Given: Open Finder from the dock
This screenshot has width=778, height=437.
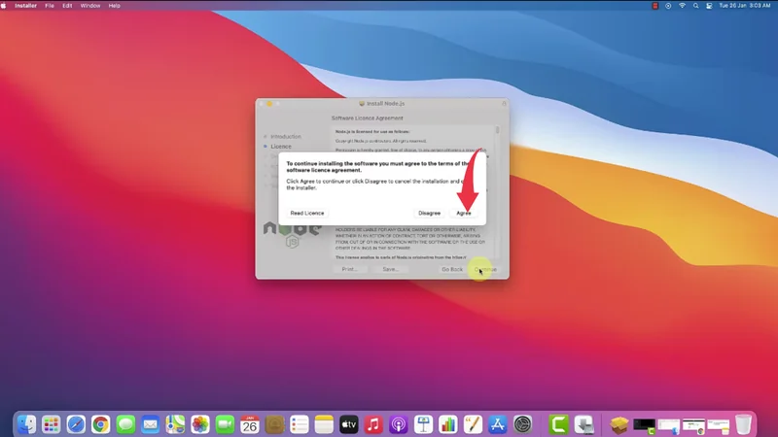Looking at the screenshot, I should (26, 424).
